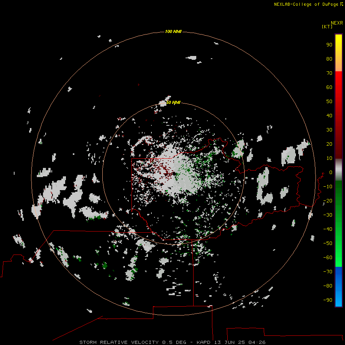Click the -80 value on velocity scale
The width and height of the screenshot is (345, 345).
coord(328,286)
